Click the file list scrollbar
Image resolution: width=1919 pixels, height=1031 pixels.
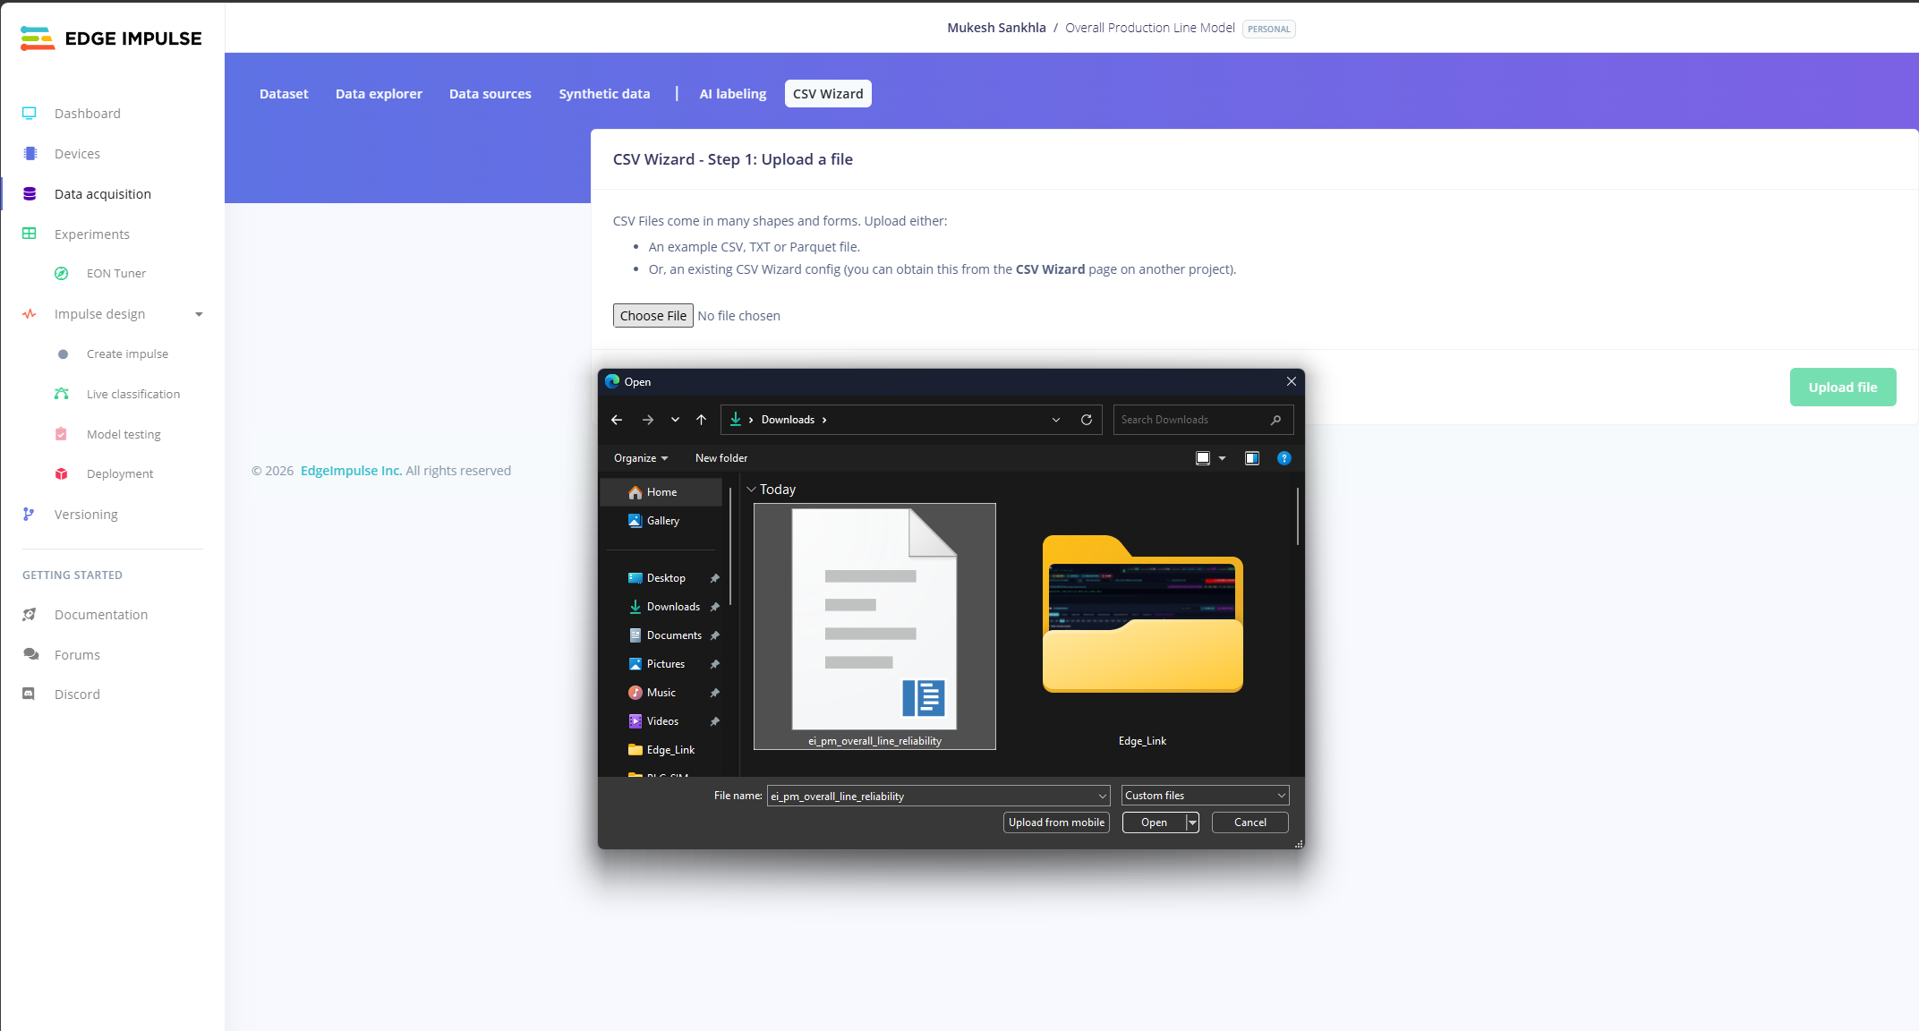(1298, 516)
